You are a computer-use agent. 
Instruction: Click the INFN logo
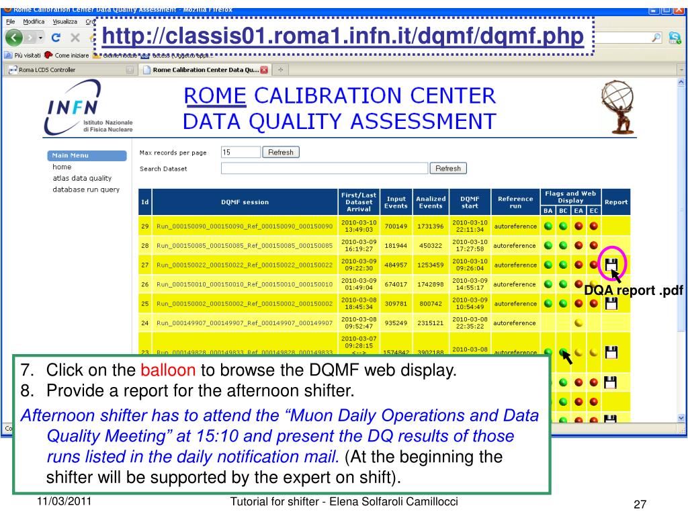[88, 107]
